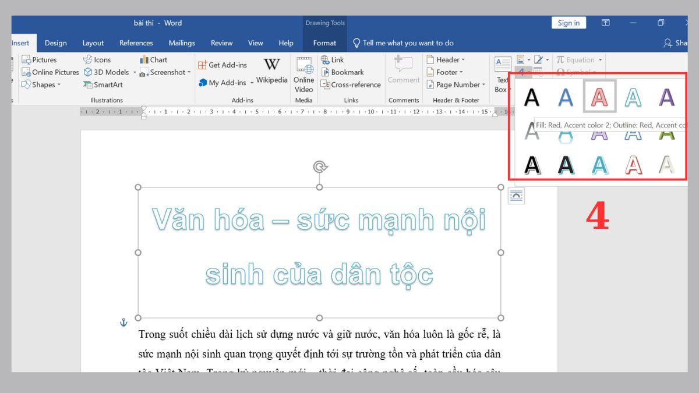
Task: Insert Pictures from the Illustrations group
Action: click(39, 60)
